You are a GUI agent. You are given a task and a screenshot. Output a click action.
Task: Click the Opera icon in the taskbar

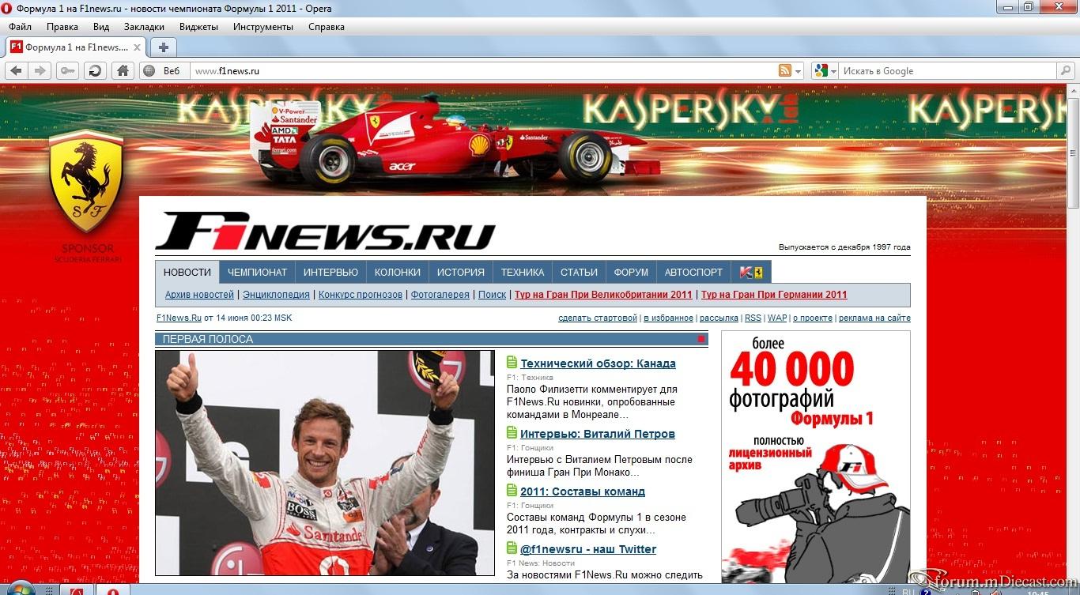point(113,589)
